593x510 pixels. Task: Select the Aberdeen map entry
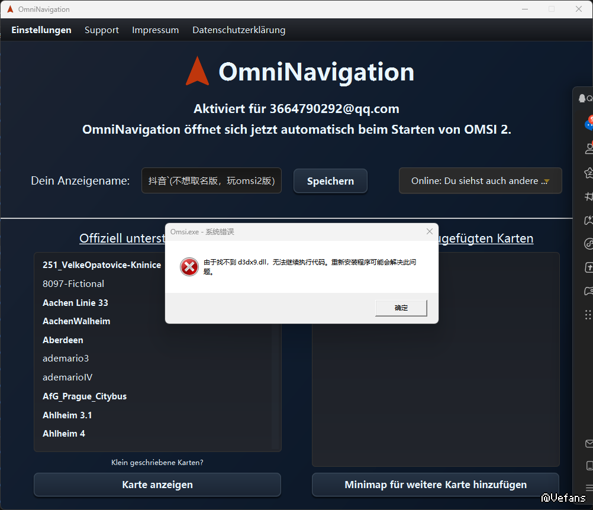[x=63, y=340]
